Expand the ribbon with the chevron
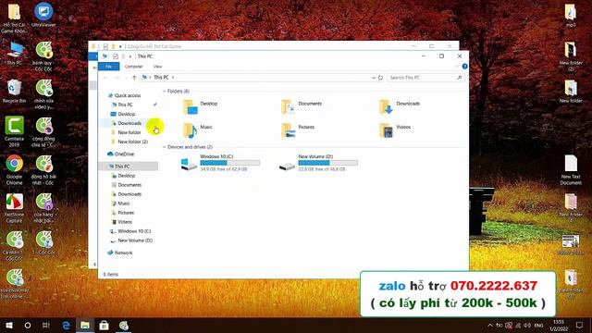The height and width of the screenshot is (333, 592). tap(456, 67)
